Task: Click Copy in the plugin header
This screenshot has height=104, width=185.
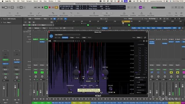Action: click(x=72, y=38)
